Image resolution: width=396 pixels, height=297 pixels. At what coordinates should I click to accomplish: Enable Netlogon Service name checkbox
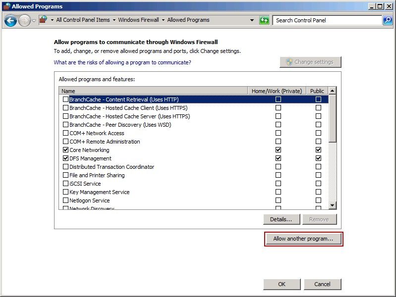tap(65, 200)
